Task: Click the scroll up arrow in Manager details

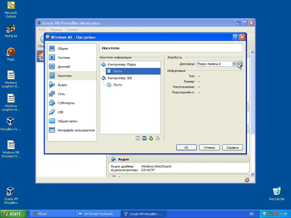Action: tap(252, 52)
